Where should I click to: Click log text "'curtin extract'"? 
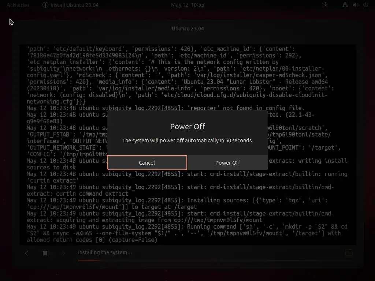coord(53,180)
